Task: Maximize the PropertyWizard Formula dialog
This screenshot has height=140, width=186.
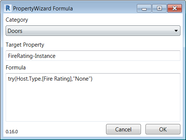Action: coord(159,8)
